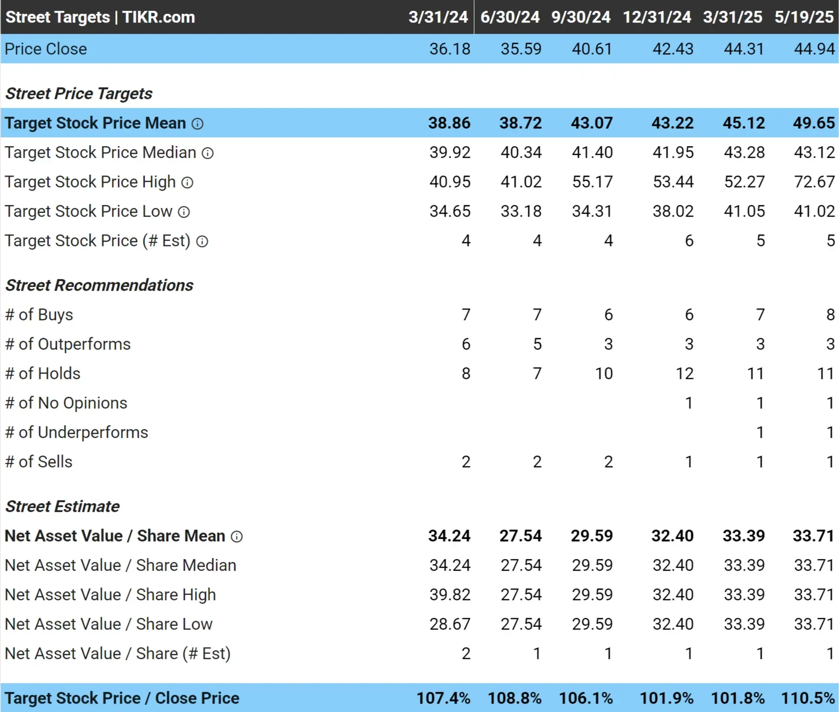Click Target / Close Price value 110.5%
839x712 pixels.
808,698
